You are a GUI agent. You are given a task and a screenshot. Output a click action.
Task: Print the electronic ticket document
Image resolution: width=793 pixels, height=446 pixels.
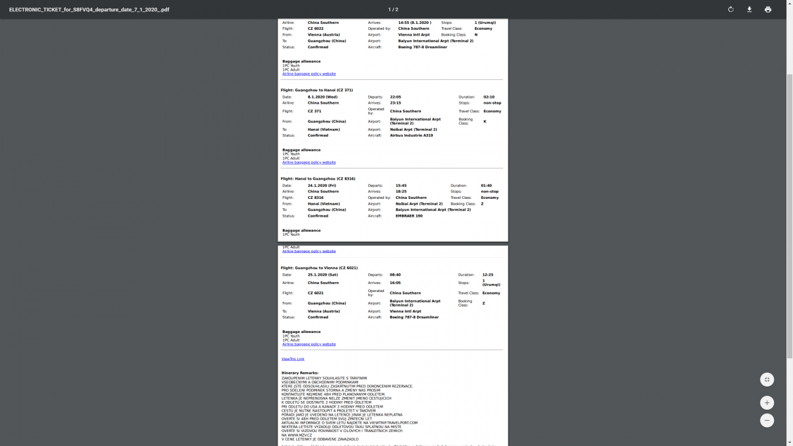click(768, 9)
